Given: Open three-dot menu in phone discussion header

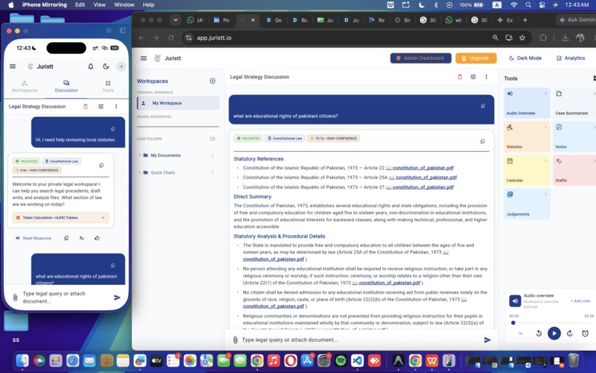Looking at the screenshot, I should tap(116, 107).
